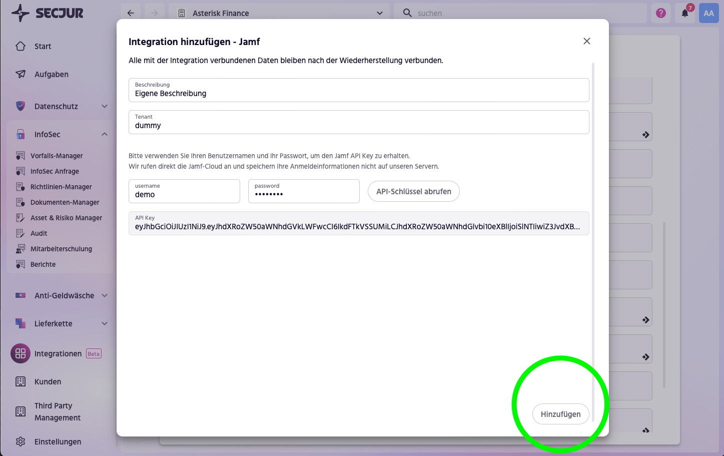Open the Einstellungen link
The image size is (724, 456).
[58, 441]
